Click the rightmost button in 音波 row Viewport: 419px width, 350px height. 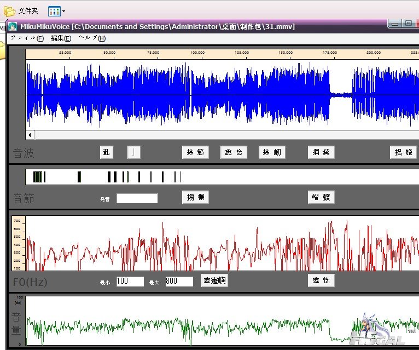403,152
